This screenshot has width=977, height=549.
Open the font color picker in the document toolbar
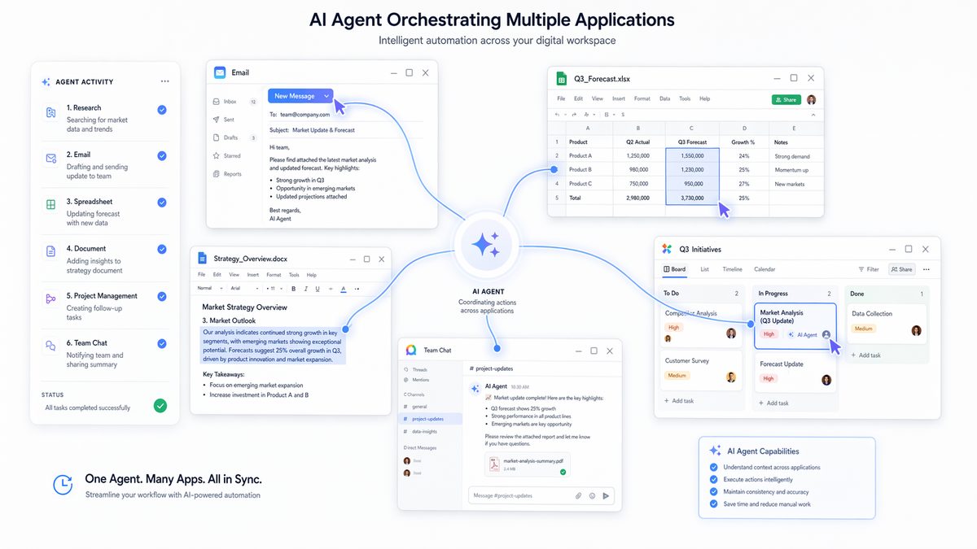pos(343,290)
